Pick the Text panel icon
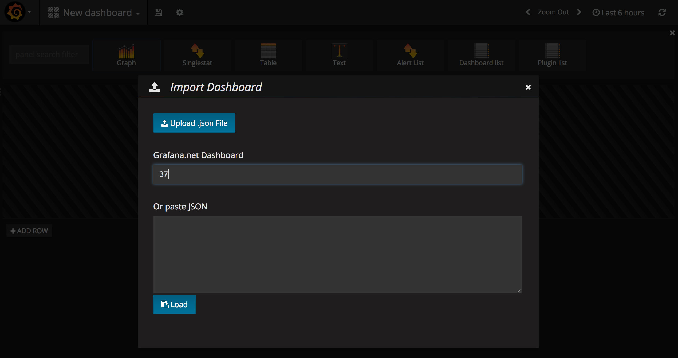The image size is (678, 358). click(339, 55)
